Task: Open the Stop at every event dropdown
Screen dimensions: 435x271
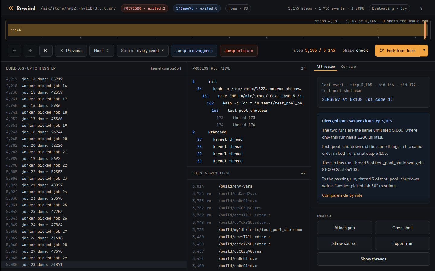Action: click(x=143, y=51)
